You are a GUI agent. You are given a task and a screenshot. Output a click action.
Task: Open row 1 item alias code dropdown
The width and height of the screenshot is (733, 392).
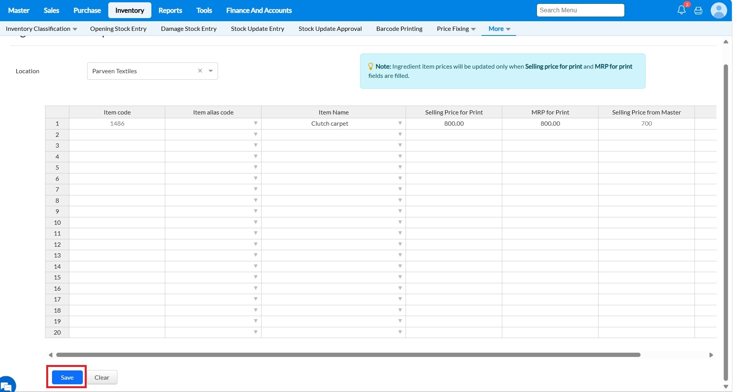pyautogui.click(x=255, y=123)
